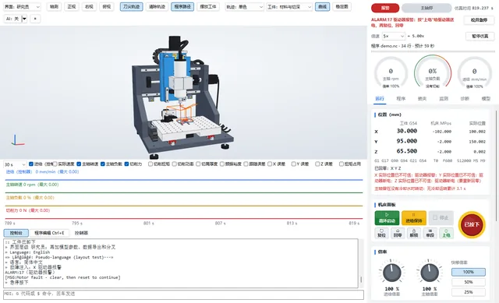Viewport: 499px width, 303px height.
Task: Click the red 已按下 emergency stop button
Action: pos(472,224)
